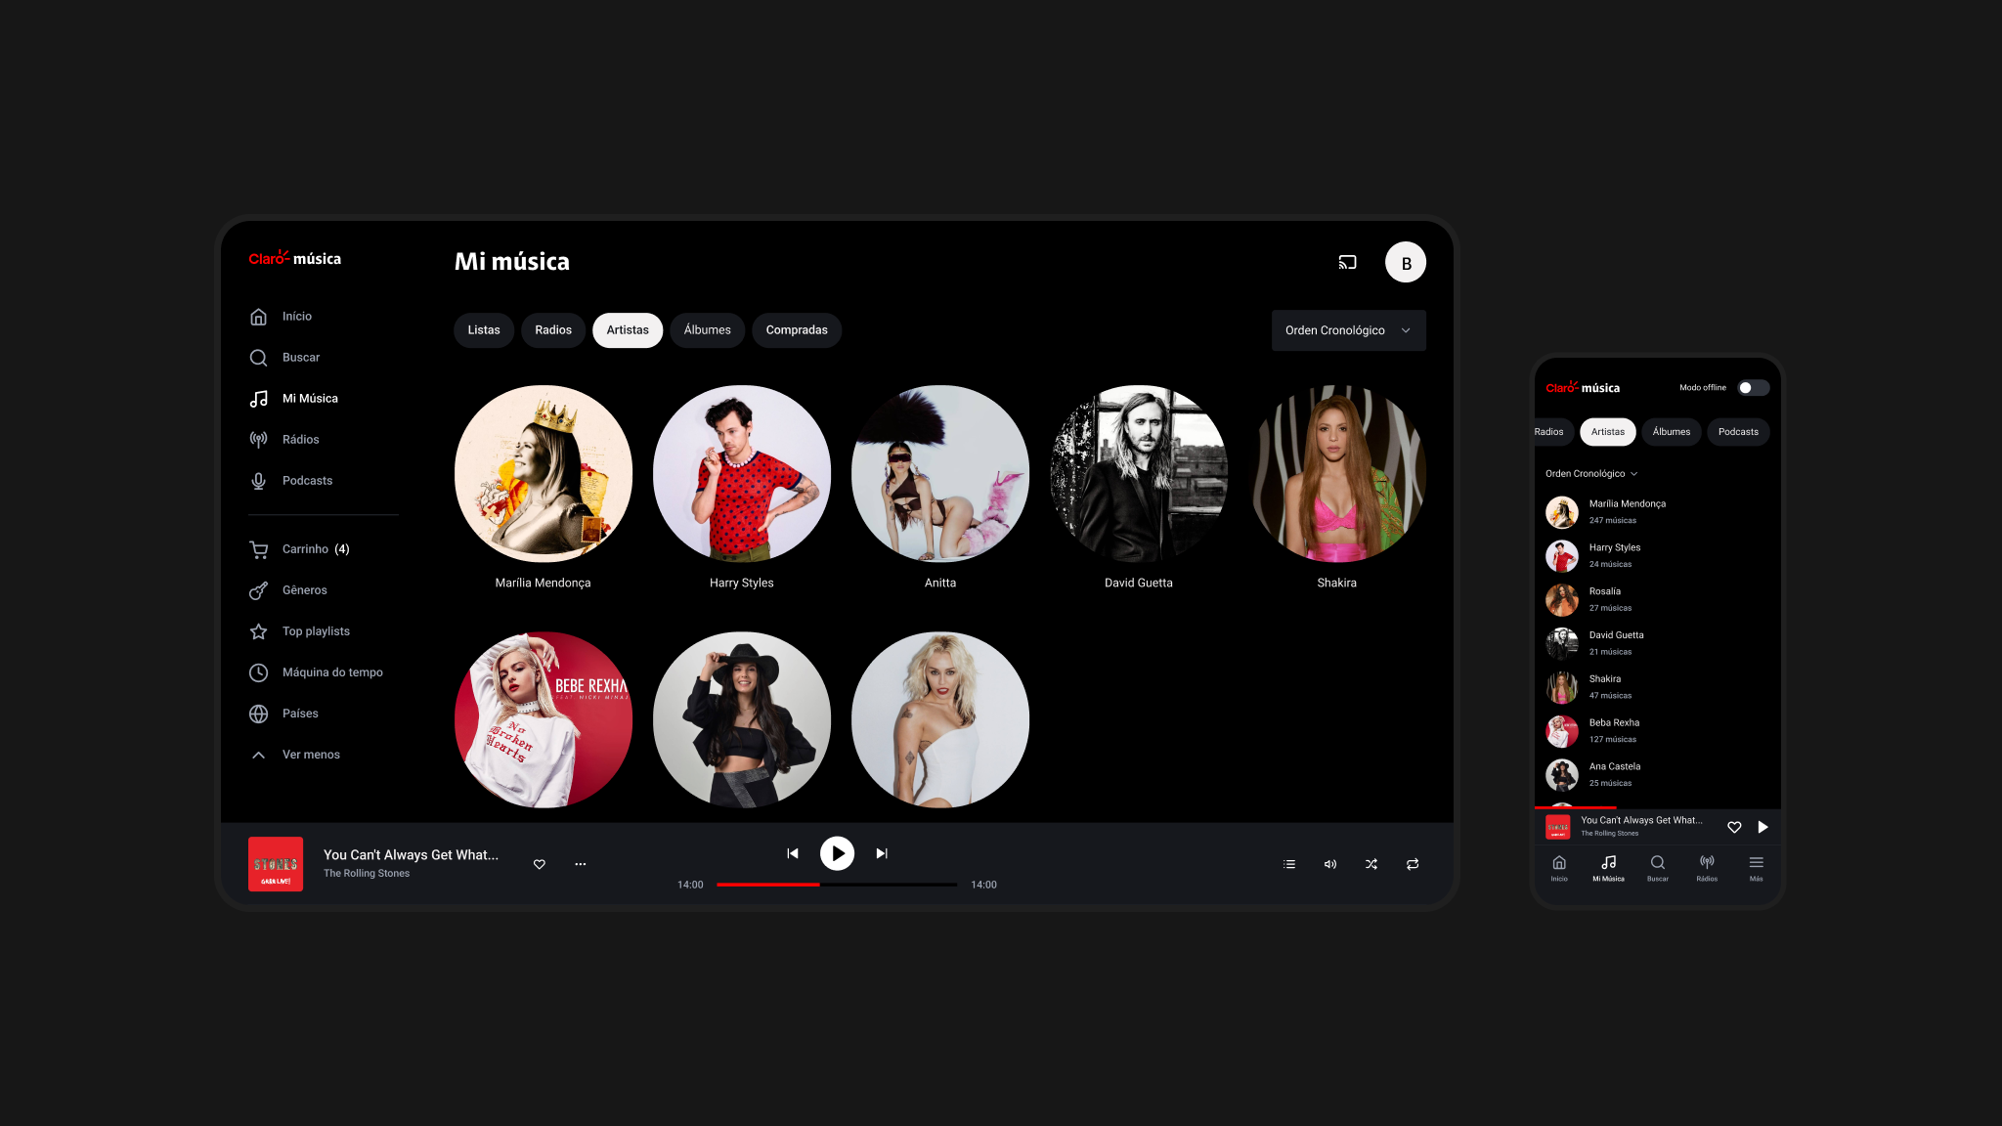Seek within the tablet playback progress bar
The width and height of the screenshot is (2002, 1126).
pyautogui.click(x=837, y=885)
